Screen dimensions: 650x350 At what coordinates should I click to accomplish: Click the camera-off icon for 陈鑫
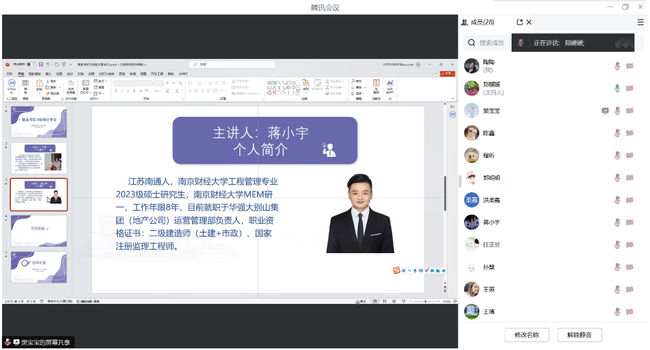tap(629, 133)
